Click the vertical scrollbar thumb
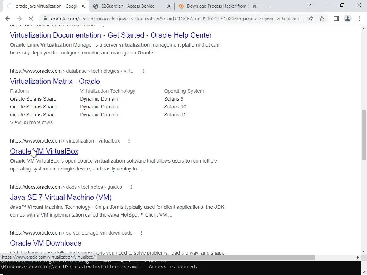The width and height of the screenshot is (367, 275). tap(364, 135)
